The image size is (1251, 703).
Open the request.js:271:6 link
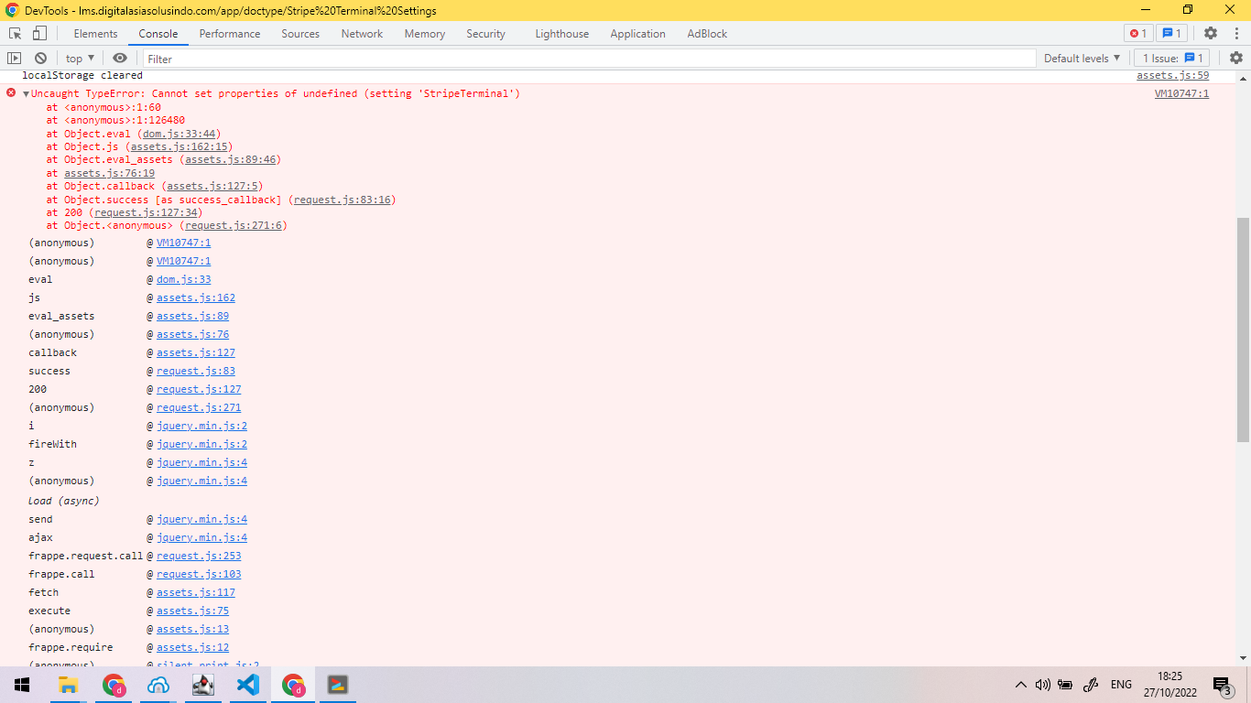click(x=233, y=225)
